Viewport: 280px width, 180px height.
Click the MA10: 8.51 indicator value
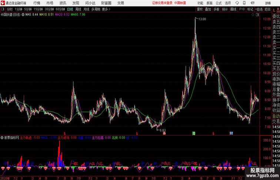[x=47, y=14]
